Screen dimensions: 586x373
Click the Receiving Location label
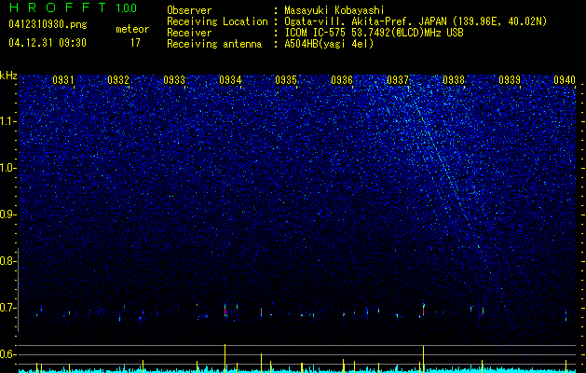point(217,21)
